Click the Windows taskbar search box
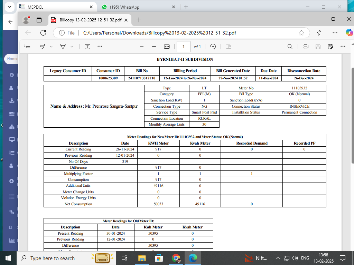 [66, 258]
